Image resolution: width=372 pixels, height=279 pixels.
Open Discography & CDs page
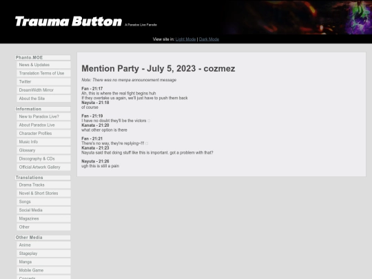point(43,158)
